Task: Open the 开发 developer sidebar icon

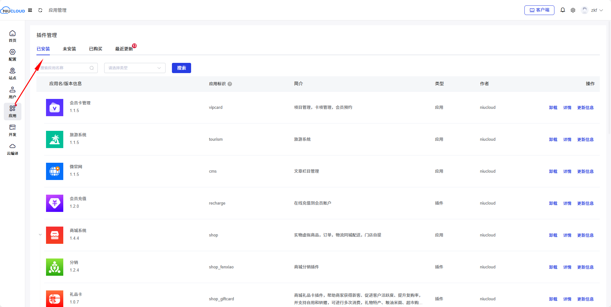Action: 12,130
